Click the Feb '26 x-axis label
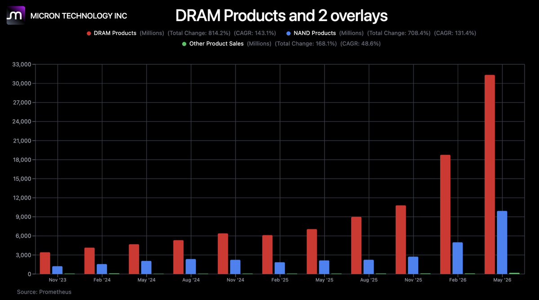539x300 pixels. pos(458,280)
